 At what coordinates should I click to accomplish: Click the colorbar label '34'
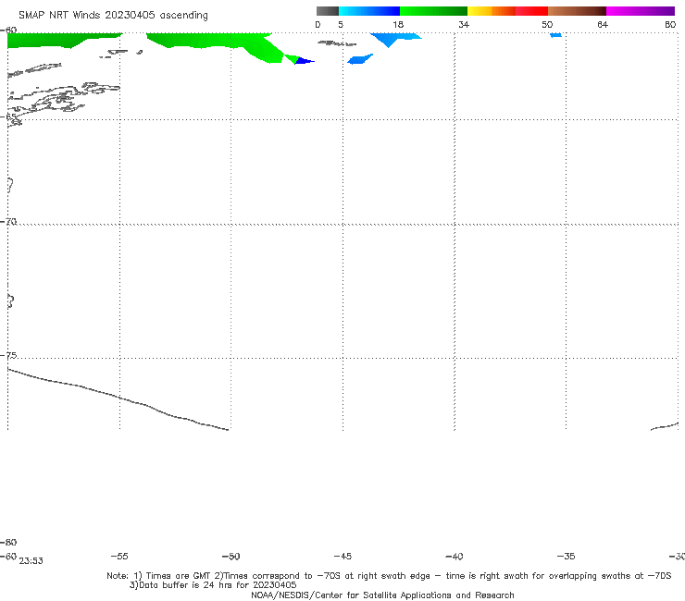tap(464, 24)
